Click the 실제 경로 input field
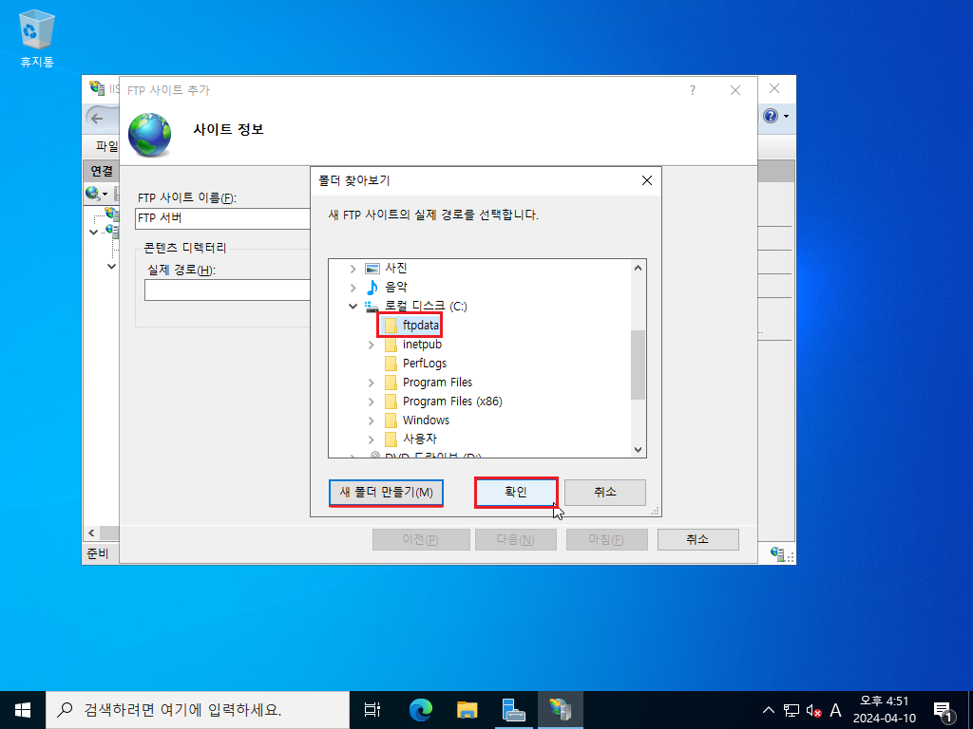The image size is (973, 729). coord(227,290)
